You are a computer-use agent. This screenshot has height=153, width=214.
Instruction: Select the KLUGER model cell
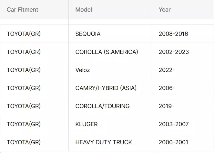click(110, 124)
